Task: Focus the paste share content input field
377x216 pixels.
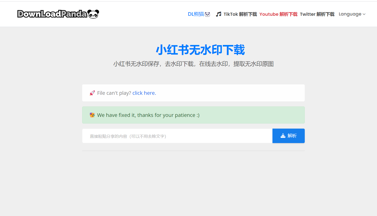Action: point(177,136)
